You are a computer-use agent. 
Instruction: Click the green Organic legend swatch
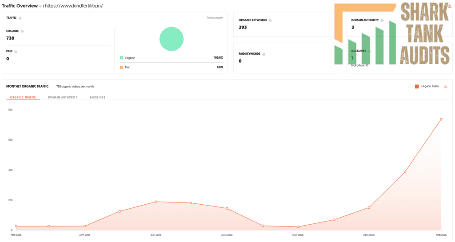[122, 58]
